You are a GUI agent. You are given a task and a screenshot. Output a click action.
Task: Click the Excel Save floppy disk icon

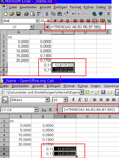[x=18, y=14]
